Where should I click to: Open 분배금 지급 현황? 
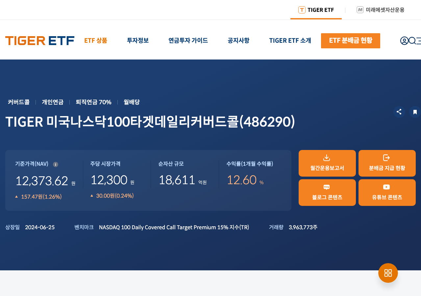[x=387, y=163]
